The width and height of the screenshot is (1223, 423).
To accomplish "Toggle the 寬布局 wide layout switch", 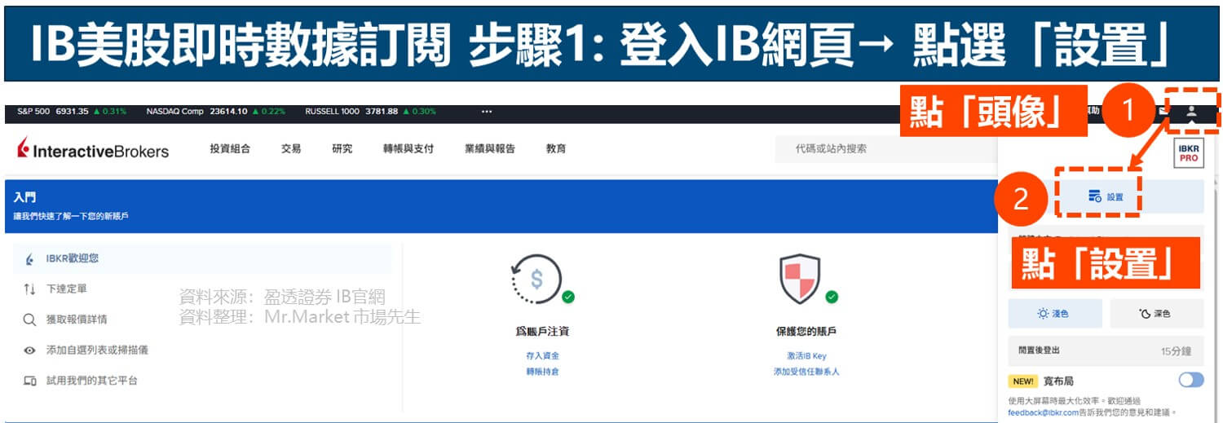I will coord(1190,380).
